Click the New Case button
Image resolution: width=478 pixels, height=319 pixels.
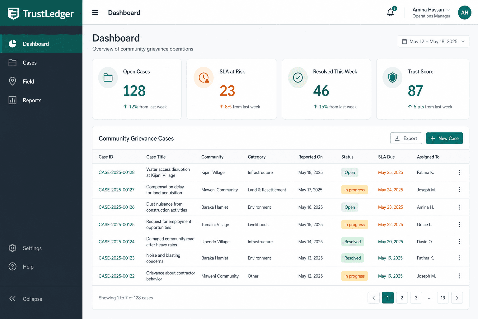[x=444, y=138]
